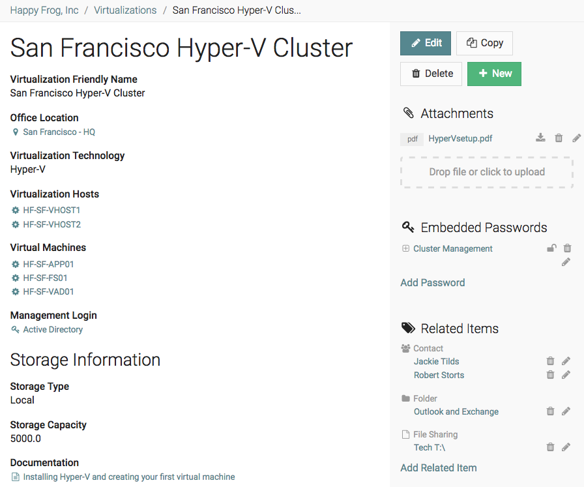Click the drop file upload area
Image resolution: width=584 pixels, height=487 pixels.
[486, 172]
